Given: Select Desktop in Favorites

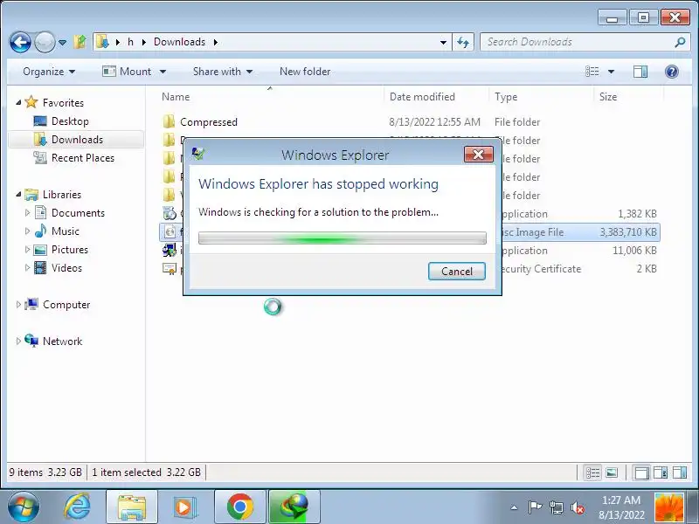Looking at the screenshot, I should point(70,121).
